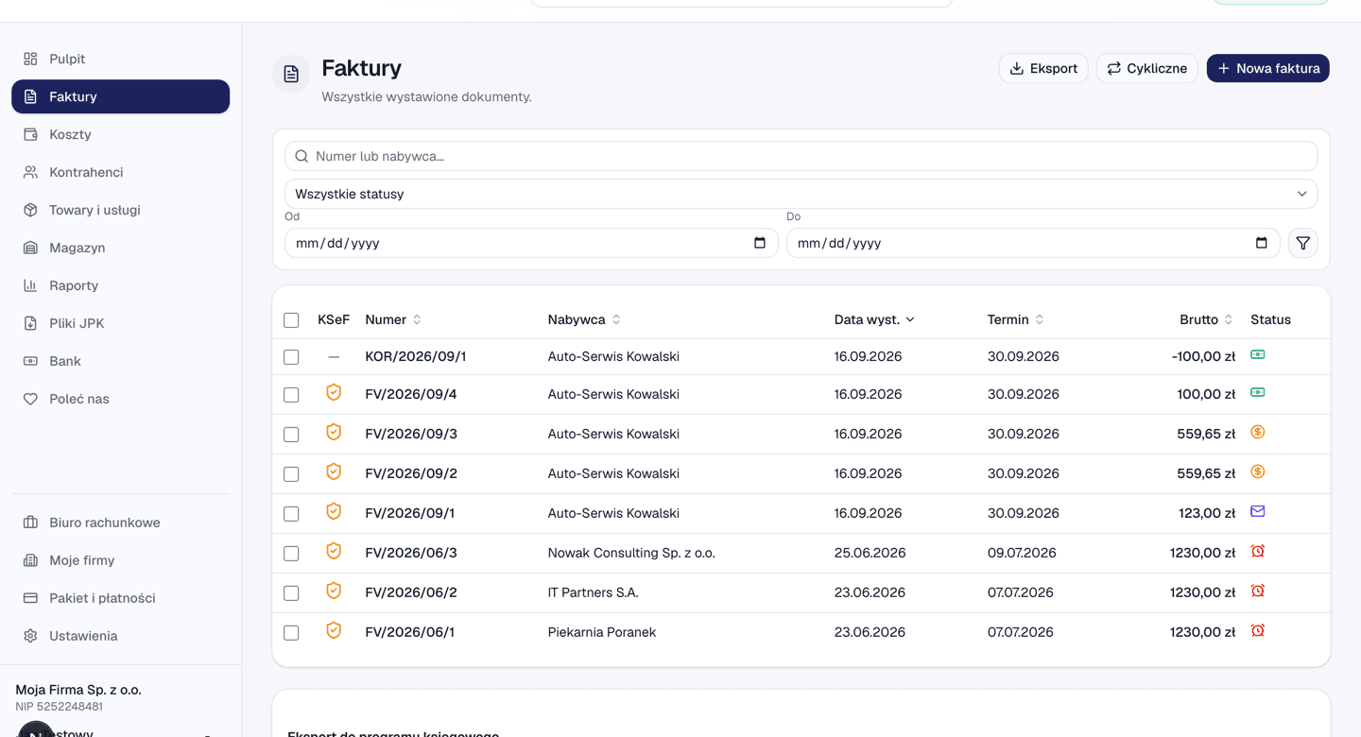The width and height of the screenshot is (1361, 737).
Task: Click the calendar icon in Do date field
Action: pyautogui.click(x=1262, y=243)
